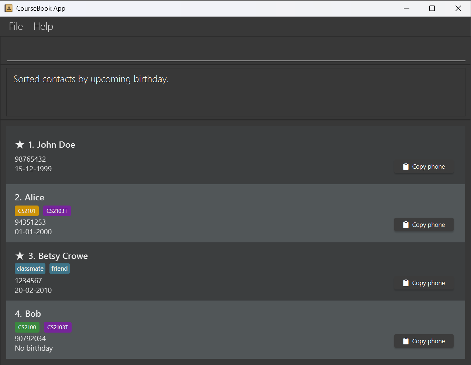Click the CourseBook app icon in title bar
471x365 pixels.
(x=8, y=8)
